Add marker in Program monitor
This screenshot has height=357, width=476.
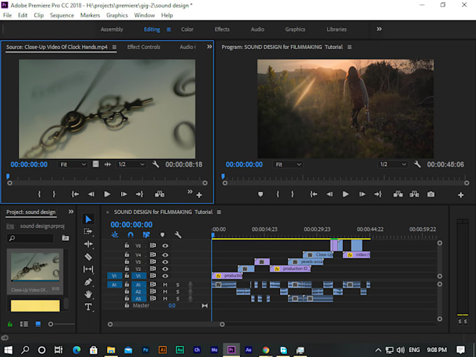260,195
